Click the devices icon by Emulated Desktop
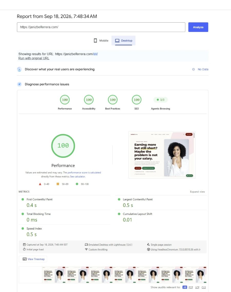This screenshot has width=231, height=292. coord(86,244)
